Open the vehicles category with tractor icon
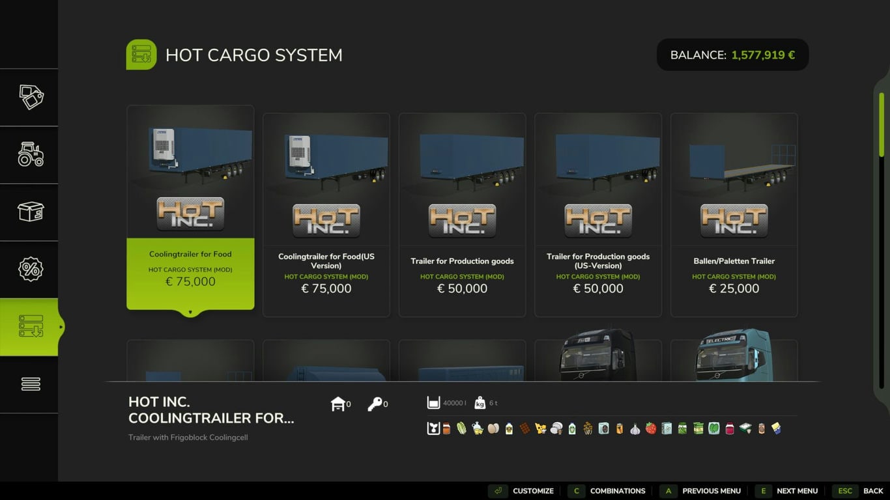This screenshot has height=500, width=890. (30, 155)
